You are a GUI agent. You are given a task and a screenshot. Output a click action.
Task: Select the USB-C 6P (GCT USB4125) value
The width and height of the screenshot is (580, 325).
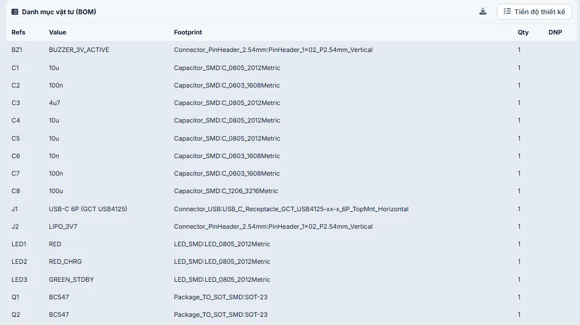88,209
